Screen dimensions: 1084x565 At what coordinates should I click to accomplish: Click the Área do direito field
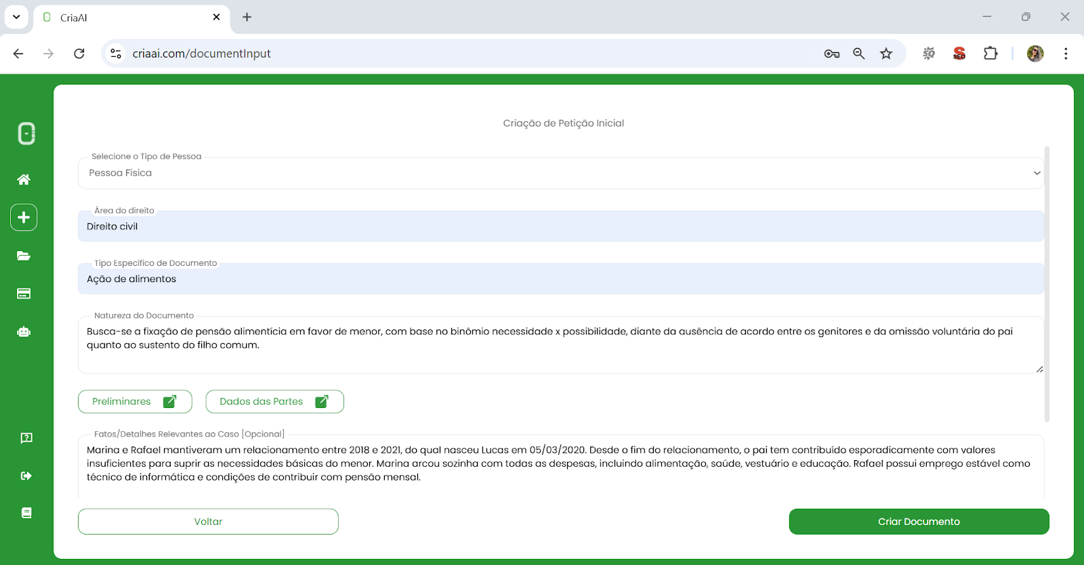560,227
